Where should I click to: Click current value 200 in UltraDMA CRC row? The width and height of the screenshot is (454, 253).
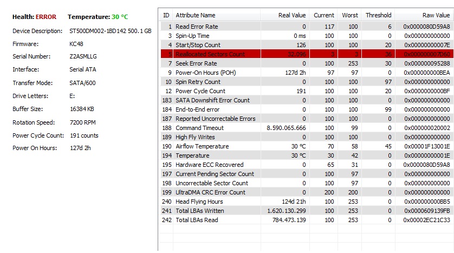pos(329,192)
